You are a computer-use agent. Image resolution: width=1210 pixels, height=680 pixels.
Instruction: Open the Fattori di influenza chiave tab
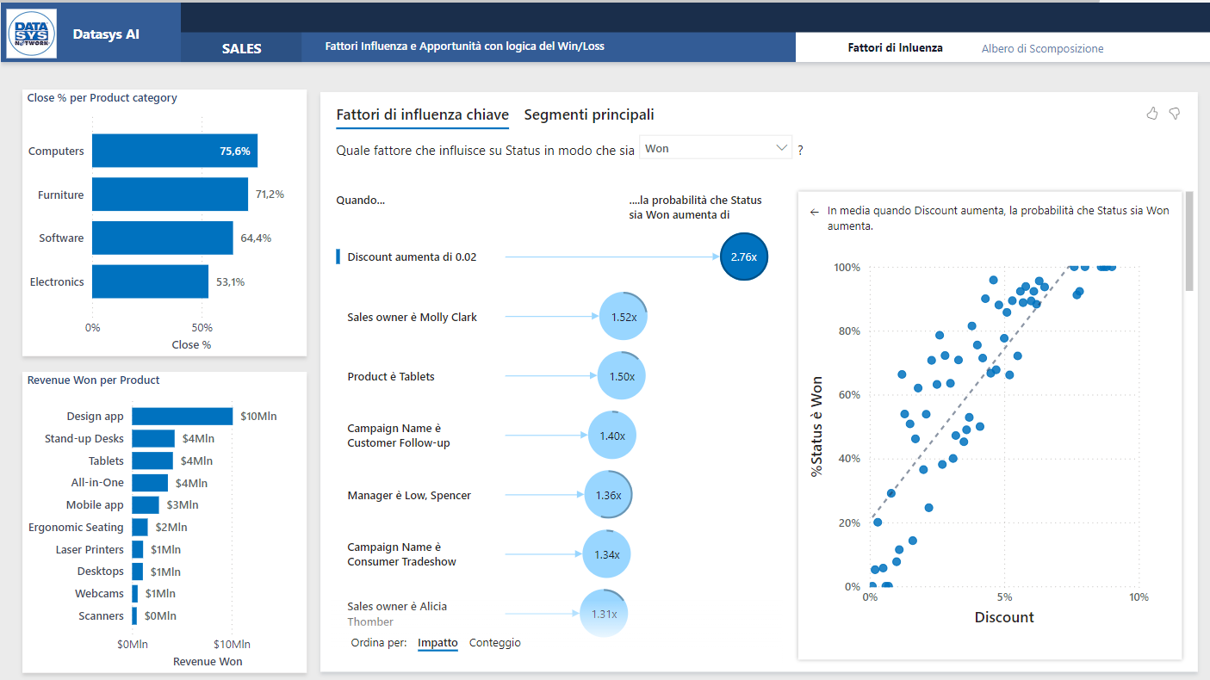[x=422, y=114]
